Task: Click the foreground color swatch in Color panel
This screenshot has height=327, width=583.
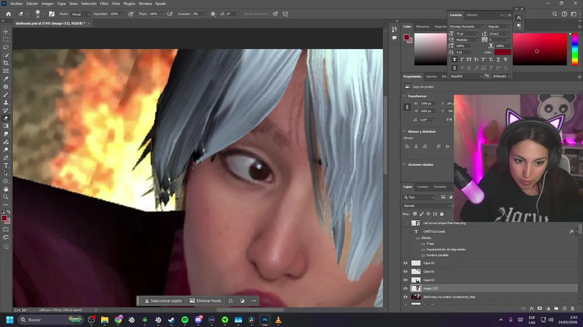Action: coord(407,38)
